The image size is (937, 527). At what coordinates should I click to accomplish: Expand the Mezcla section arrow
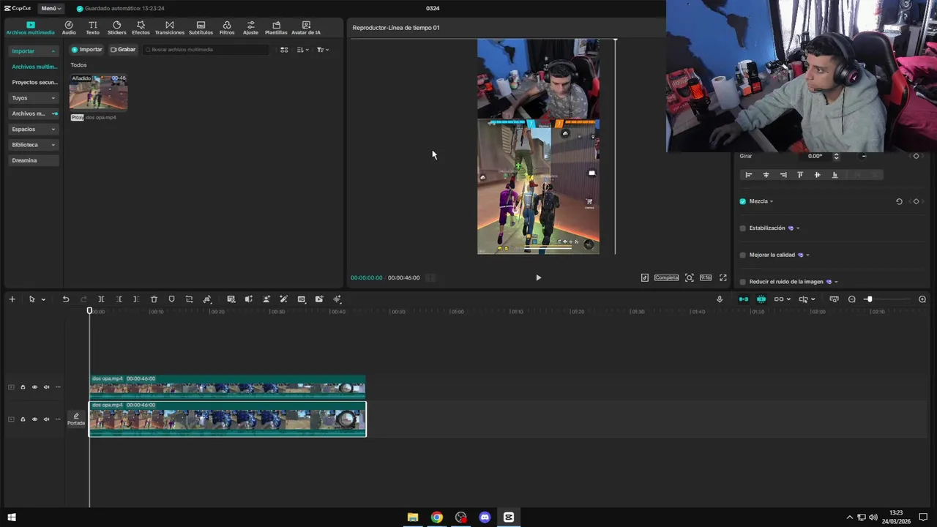tap(772, 202)
